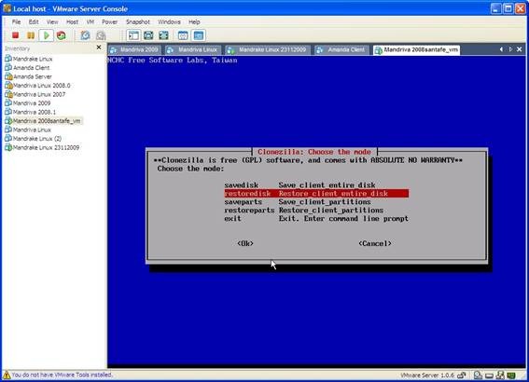The image size is (529, 382).
Task: Click the Ok button in Clonezilla dialog
Action: 245,243
